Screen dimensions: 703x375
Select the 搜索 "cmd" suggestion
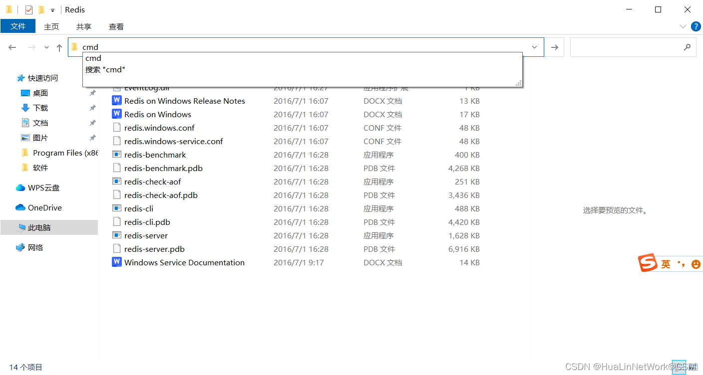303,70
